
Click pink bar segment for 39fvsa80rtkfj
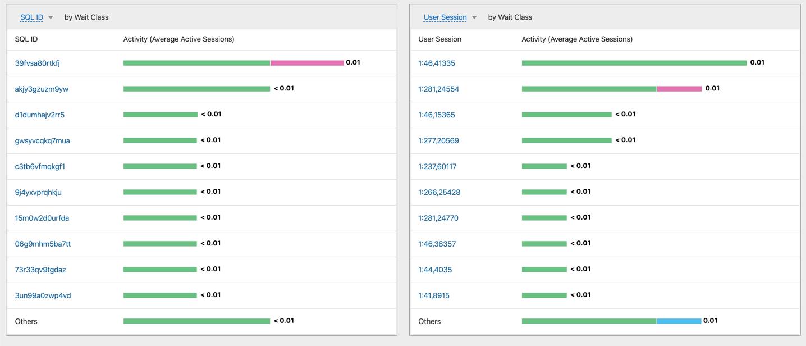tap(307, 63)
